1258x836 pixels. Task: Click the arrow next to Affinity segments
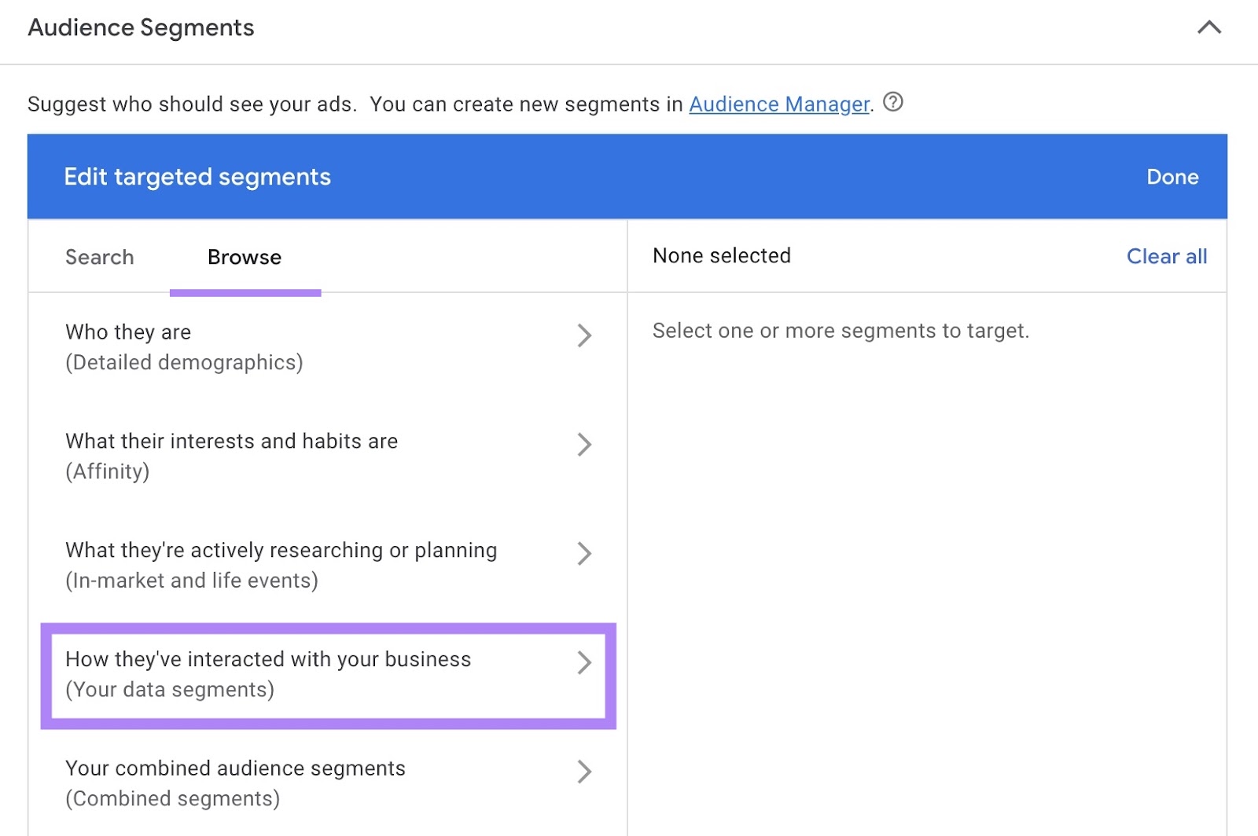point(585,445)
